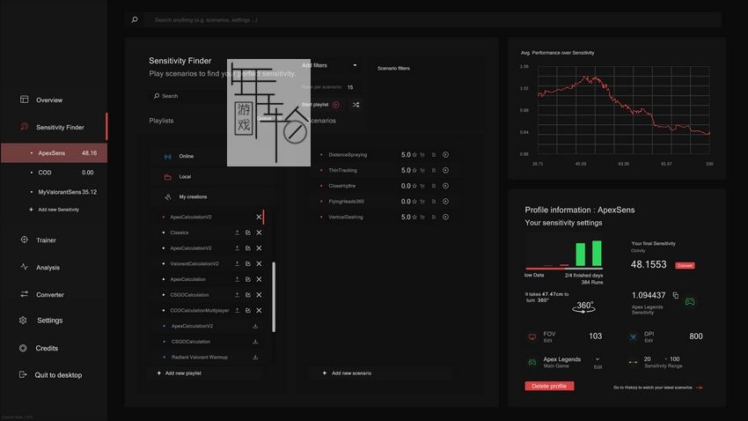
Task: Open the Add filters dropdown
Action: [x=330, y=65]
